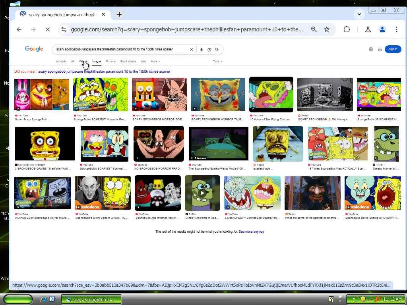Click the 11:12 AM taskbar clock
407x305 pixels.
392,299
